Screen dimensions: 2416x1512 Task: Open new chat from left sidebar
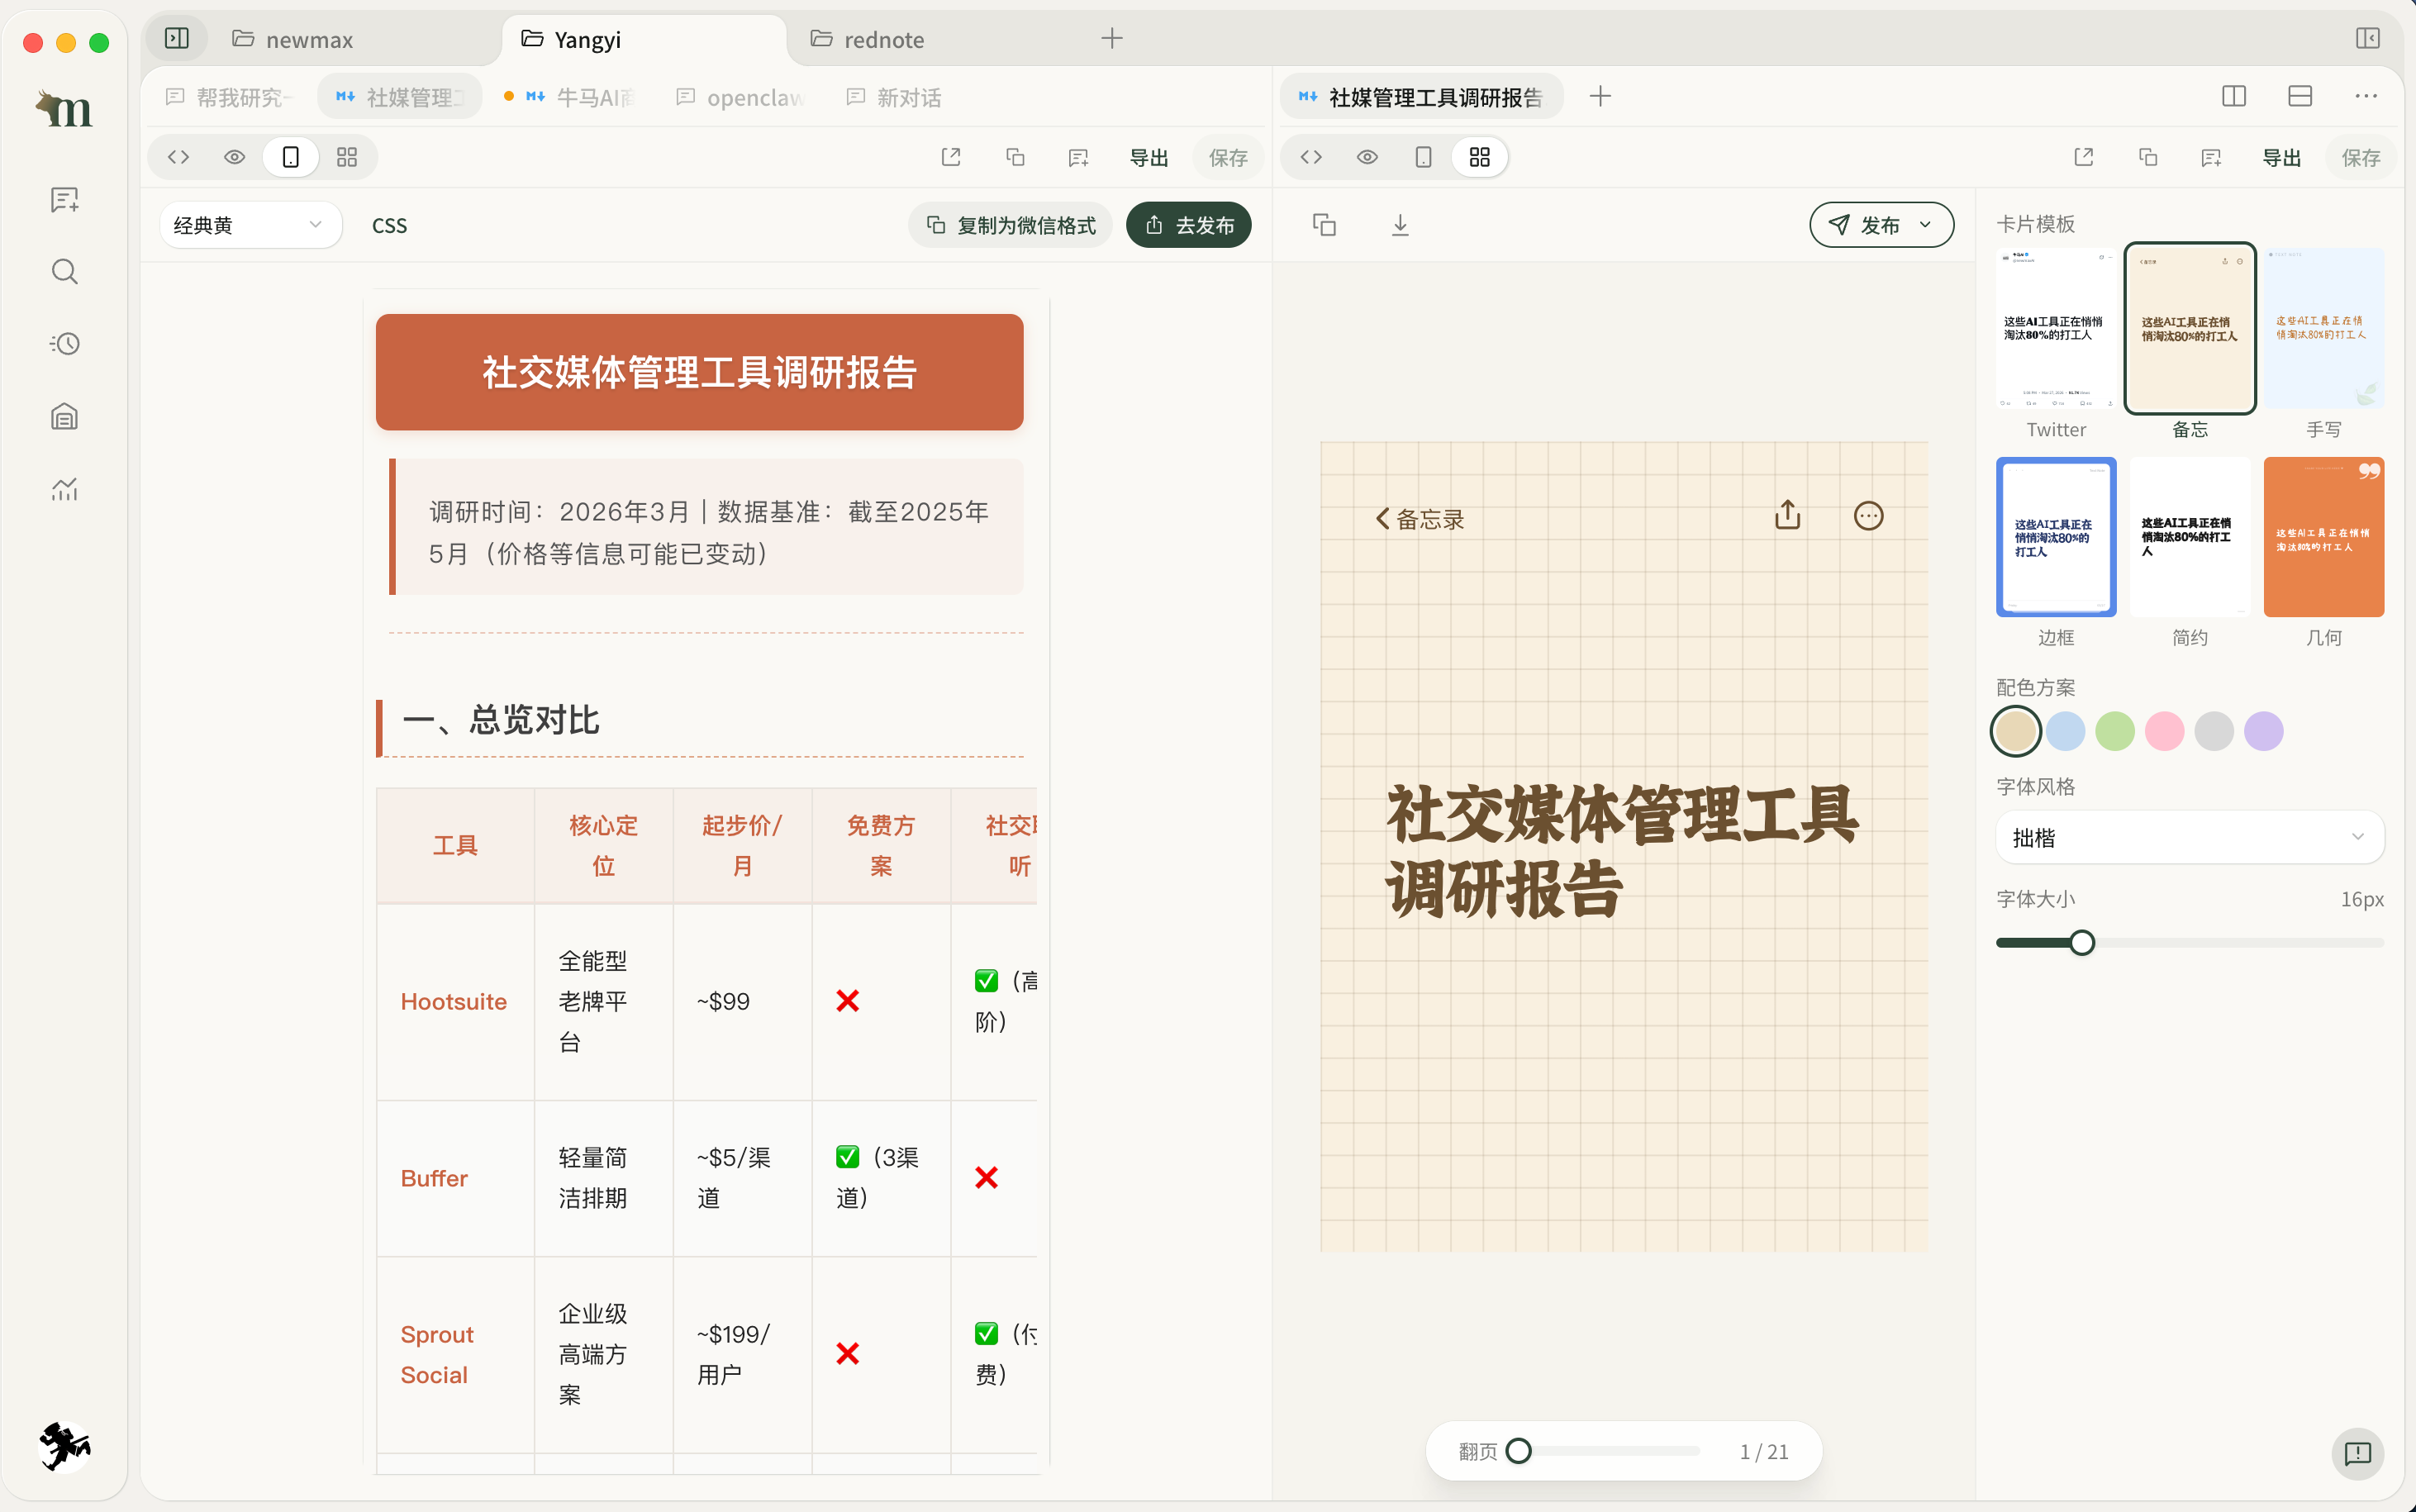64,200
